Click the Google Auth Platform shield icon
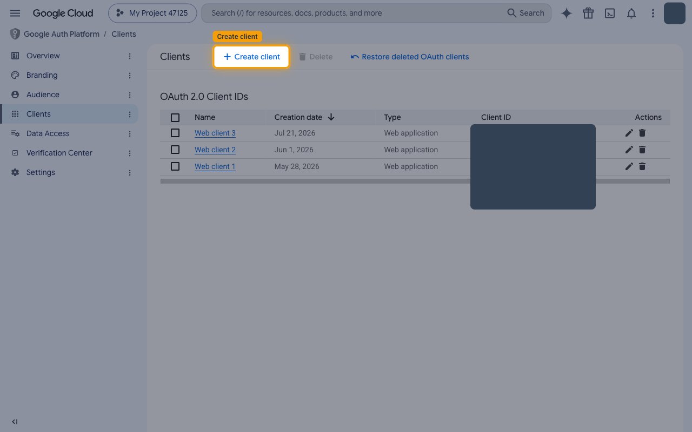This screenshot has width=692, height=432. point(15,34)
